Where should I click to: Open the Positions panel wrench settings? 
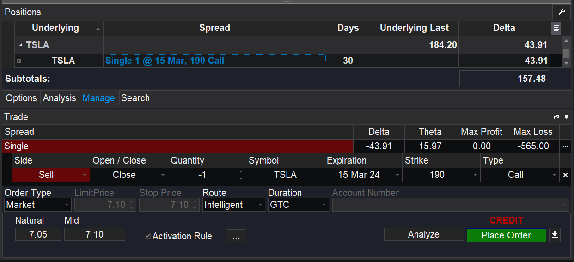tap(562, 12)
